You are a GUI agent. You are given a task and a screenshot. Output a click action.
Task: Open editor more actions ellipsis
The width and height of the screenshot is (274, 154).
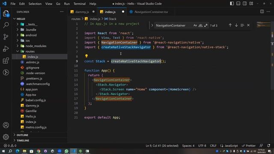click(x=268, y=12)
